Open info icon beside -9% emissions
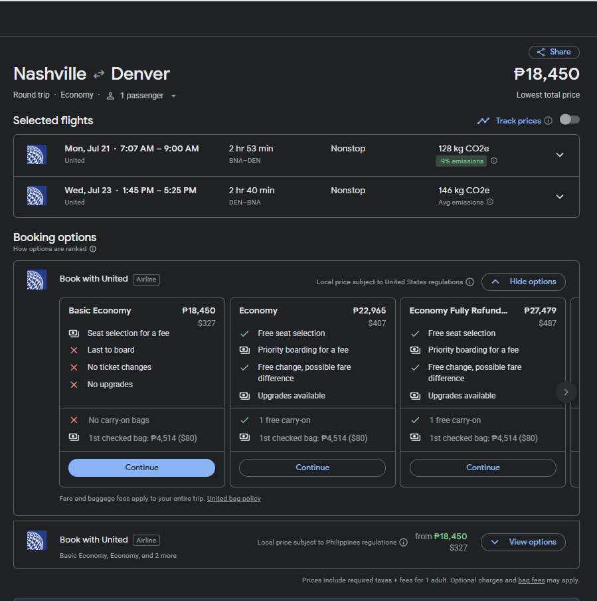Image resolution: width=597 pixels, height=601 pixels. point(494,161)
